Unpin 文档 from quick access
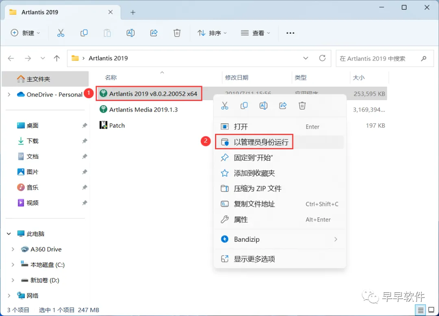This screenshot has width=439, height=316. (x=85, y=156)
